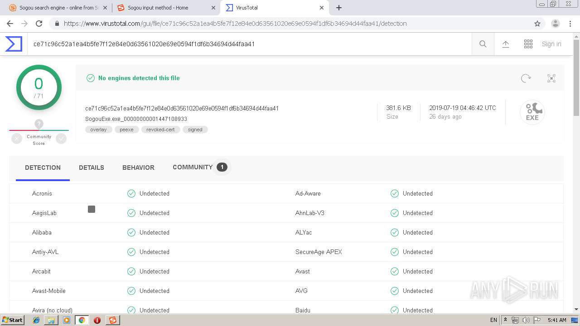This screenshot has width=580, height=326.
Task: Click the community score question mark
Action: [39, 124]
